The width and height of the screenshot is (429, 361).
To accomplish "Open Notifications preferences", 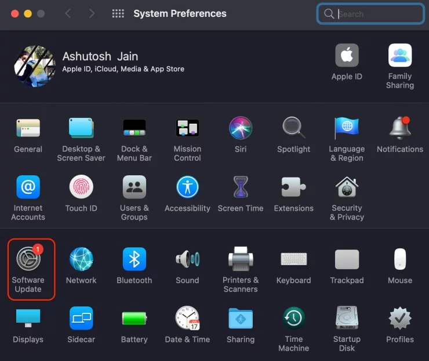I will [400, 128].
